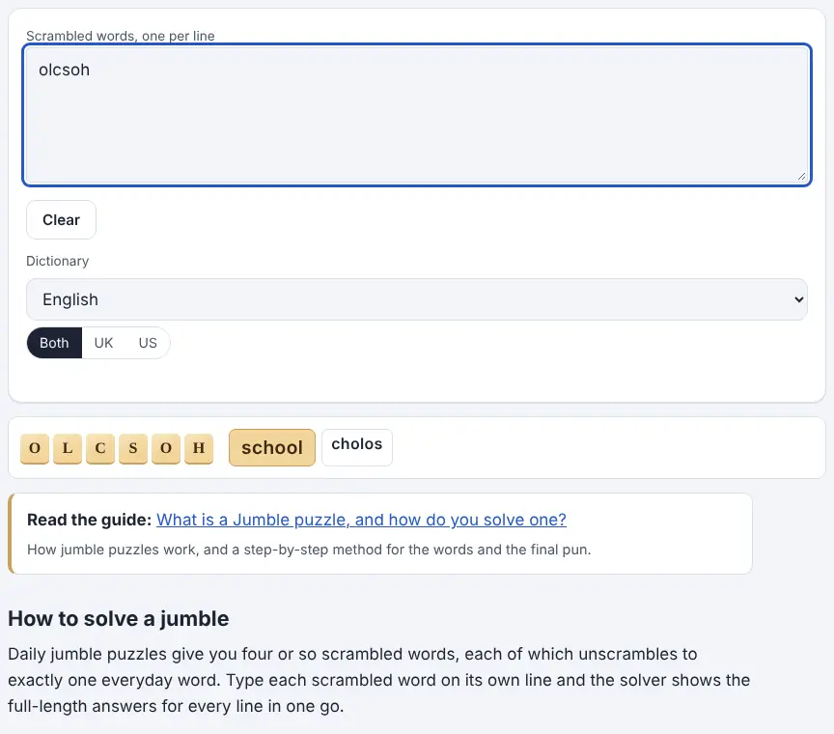Viewport: 834px width, 734px height.
Task: Click into the scrambled words text area
Action: (x=416, y=115)
